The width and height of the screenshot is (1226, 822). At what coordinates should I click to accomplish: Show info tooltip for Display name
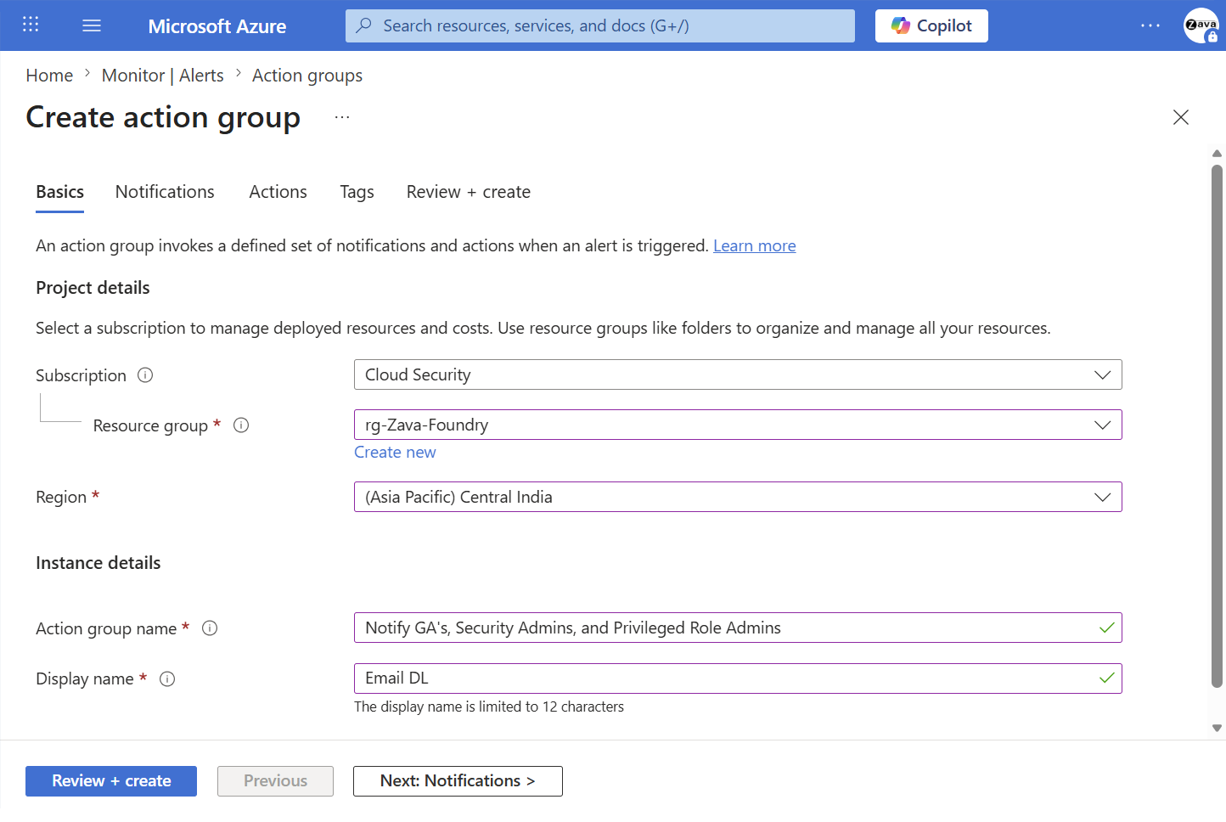pyautogui.click(x=167, y=678)
